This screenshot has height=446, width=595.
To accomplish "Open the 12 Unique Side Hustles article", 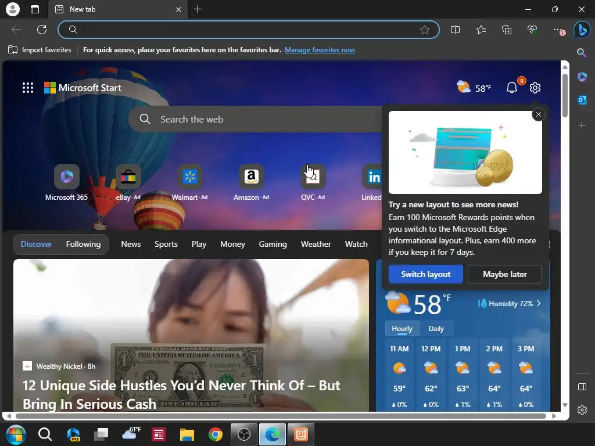I will pos(181,394).
